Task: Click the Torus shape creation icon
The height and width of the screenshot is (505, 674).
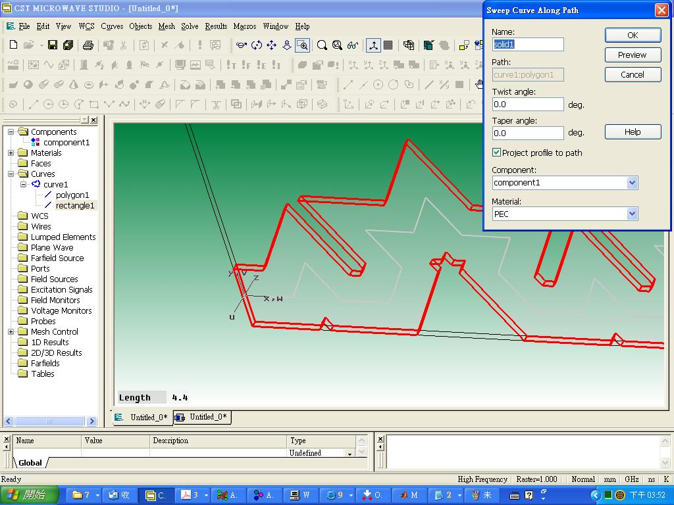Action: 89,85
